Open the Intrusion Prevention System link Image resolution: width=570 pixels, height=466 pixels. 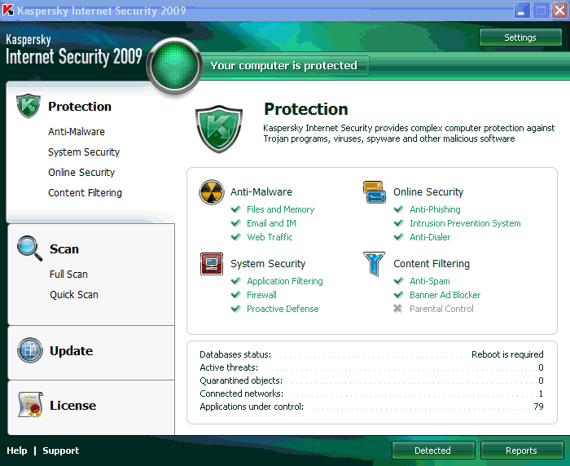click(x=465, y=223)
